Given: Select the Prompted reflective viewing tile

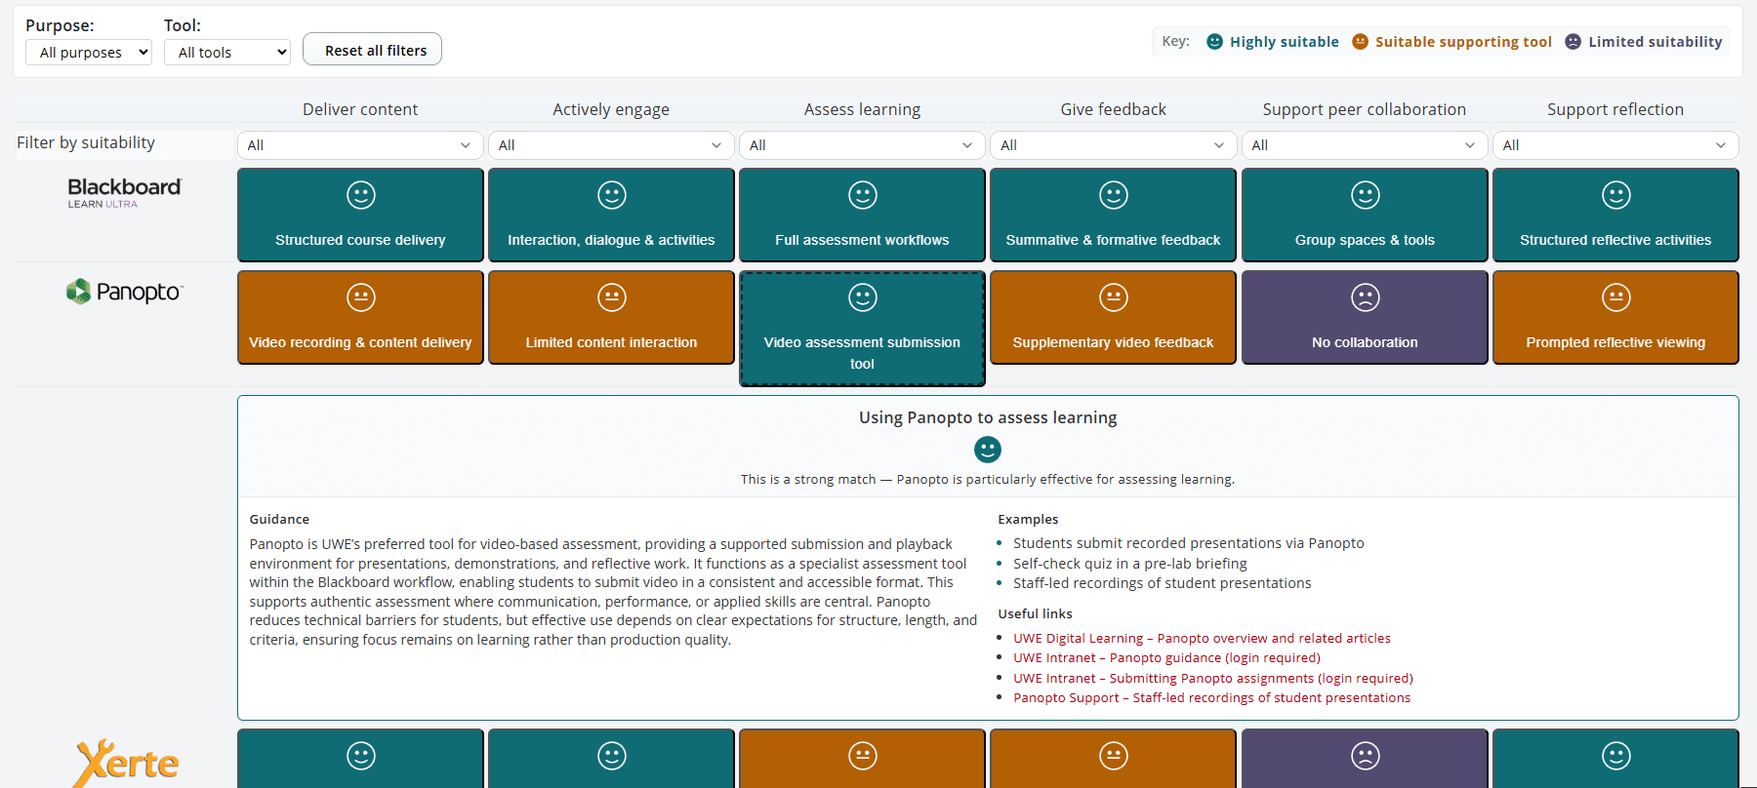Looking at the screenshot, I should coord(1615,317).
